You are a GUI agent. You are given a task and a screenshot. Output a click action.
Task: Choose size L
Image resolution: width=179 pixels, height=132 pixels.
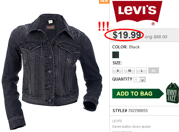[x=141, y=70]
